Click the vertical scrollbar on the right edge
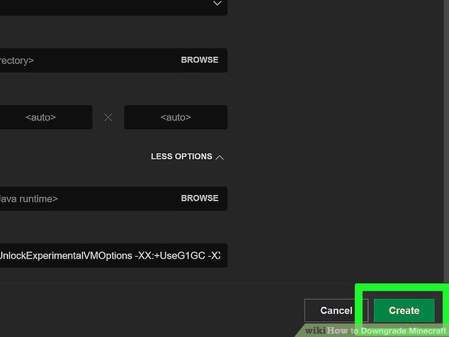449x337 pixels. click(446, 143)
